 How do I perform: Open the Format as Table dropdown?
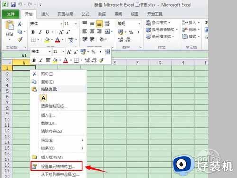coord(162,29)
